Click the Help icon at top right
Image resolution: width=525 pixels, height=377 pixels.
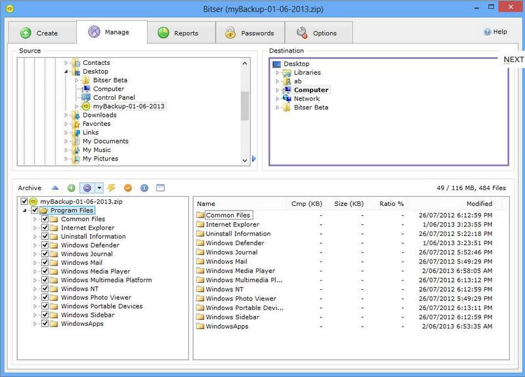click(x=487, y=31)
